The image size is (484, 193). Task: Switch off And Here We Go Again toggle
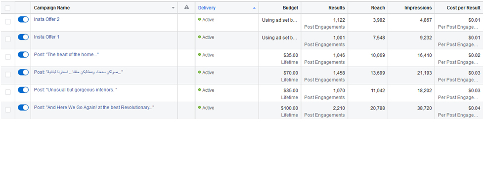tap(23, 107)
